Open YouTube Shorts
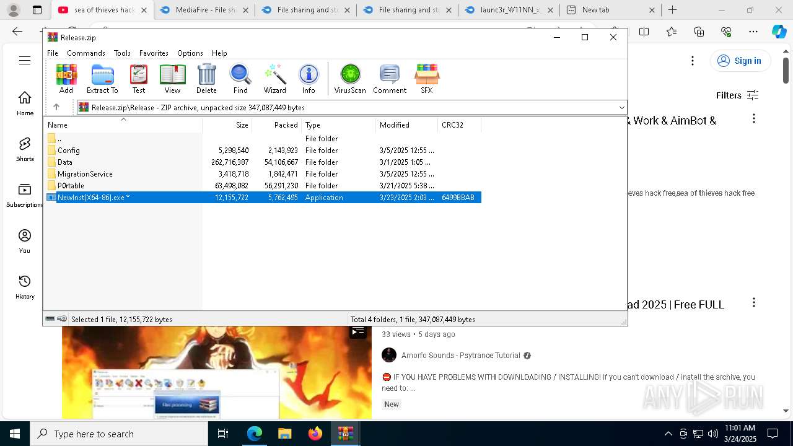 tap(25, 149)
